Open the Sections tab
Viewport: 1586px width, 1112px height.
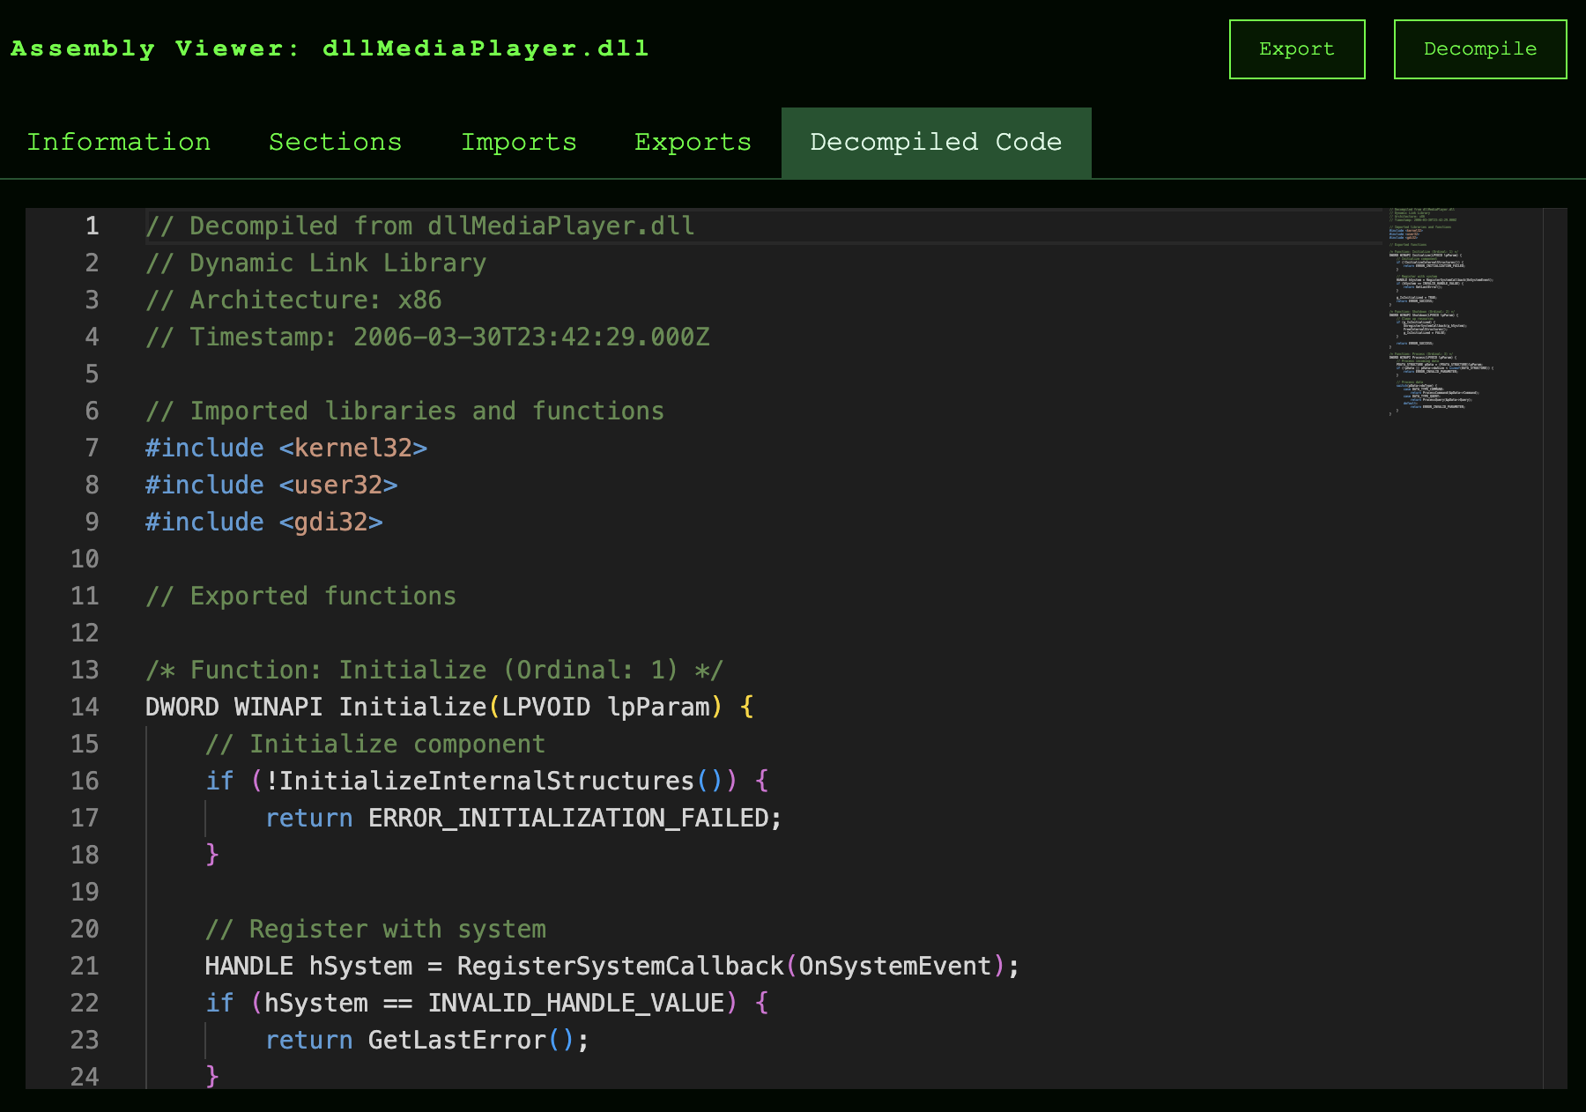point(335,143)
